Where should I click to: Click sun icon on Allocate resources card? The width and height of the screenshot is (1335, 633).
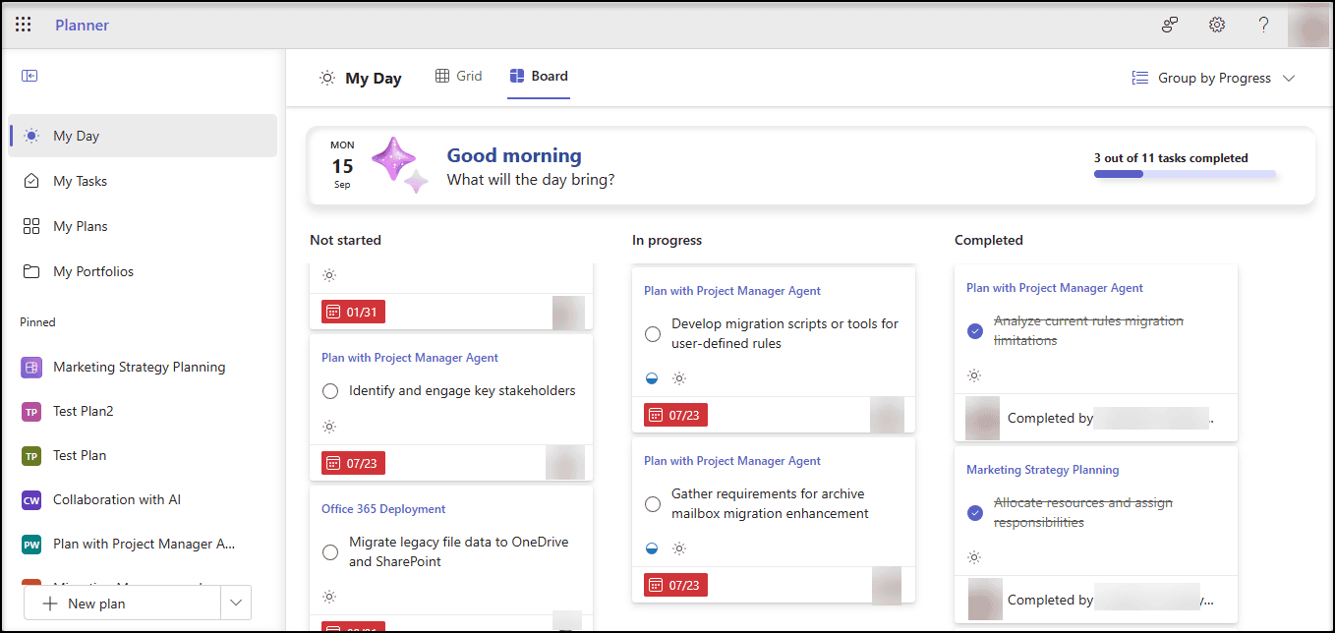[x=974, y=557]
